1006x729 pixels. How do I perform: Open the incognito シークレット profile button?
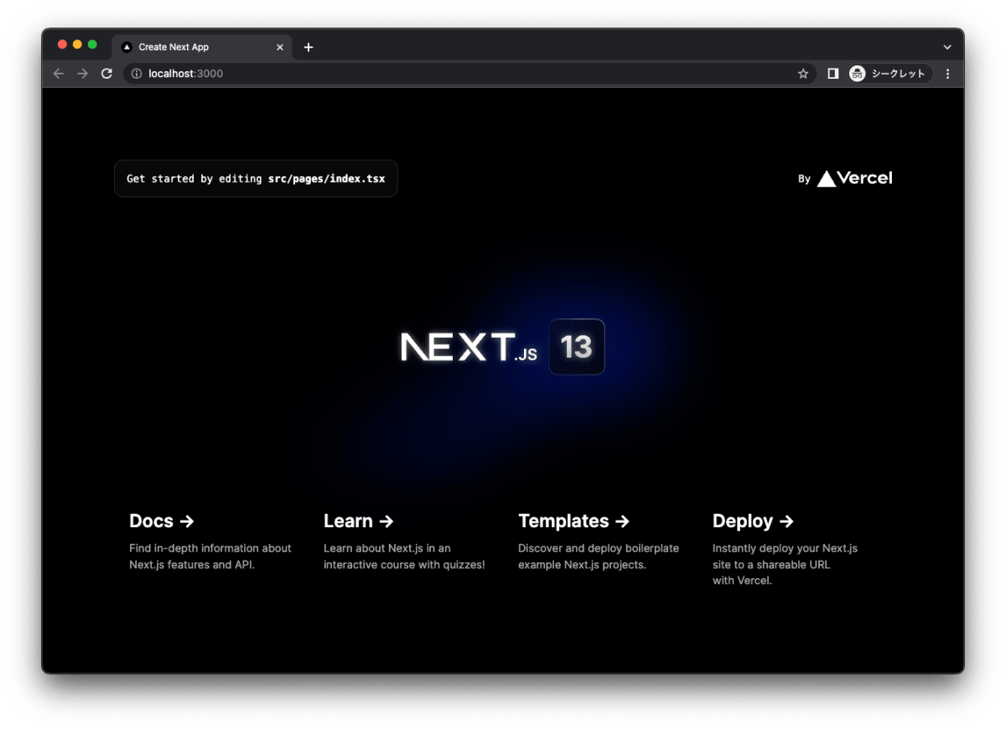889,74
